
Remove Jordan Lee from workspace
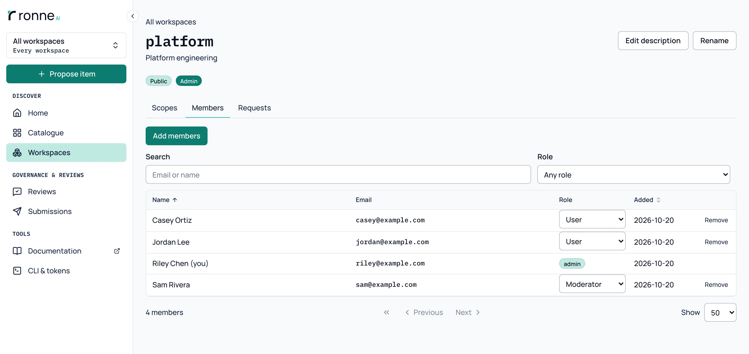(x=716, y=242)
